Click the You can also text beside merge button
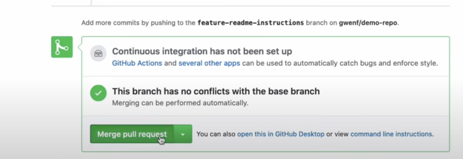The width and height of the screenshot is (463, 159). [216, 134]
